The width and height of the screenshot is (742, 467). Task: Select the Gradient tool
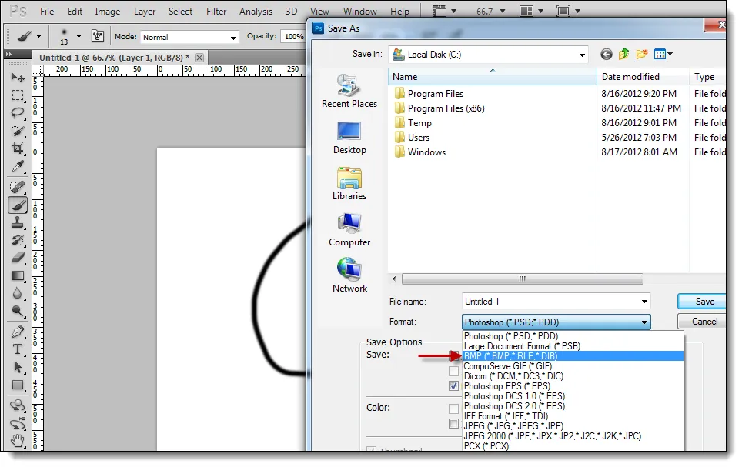(18, 276)
